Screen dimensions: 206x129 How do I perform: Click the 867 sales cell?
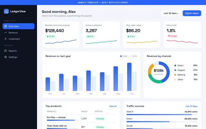pos(83,127)
